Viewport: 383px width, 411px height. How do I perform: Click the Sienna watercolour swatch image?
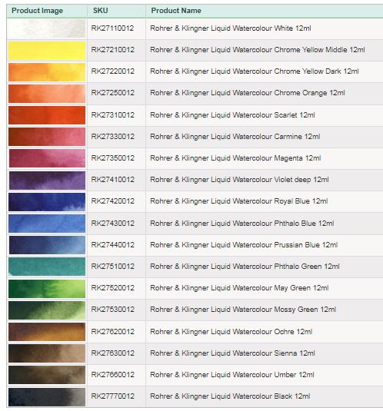tap(47, 353)
